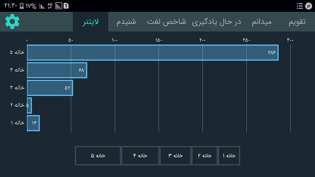Tap the خانه ۱ axis label beside the chart

tap(17, 123)
